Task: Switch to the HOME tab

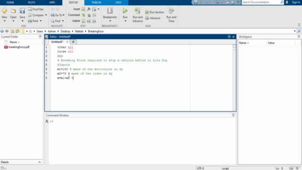Action: [10, 2]
